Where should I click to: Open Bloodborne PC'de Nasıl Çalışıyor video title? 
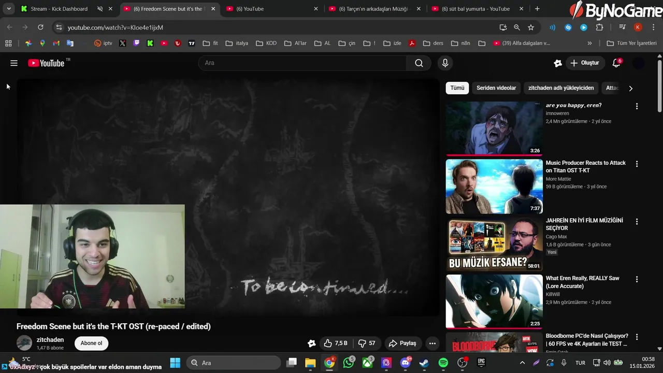tap(587, 340)
